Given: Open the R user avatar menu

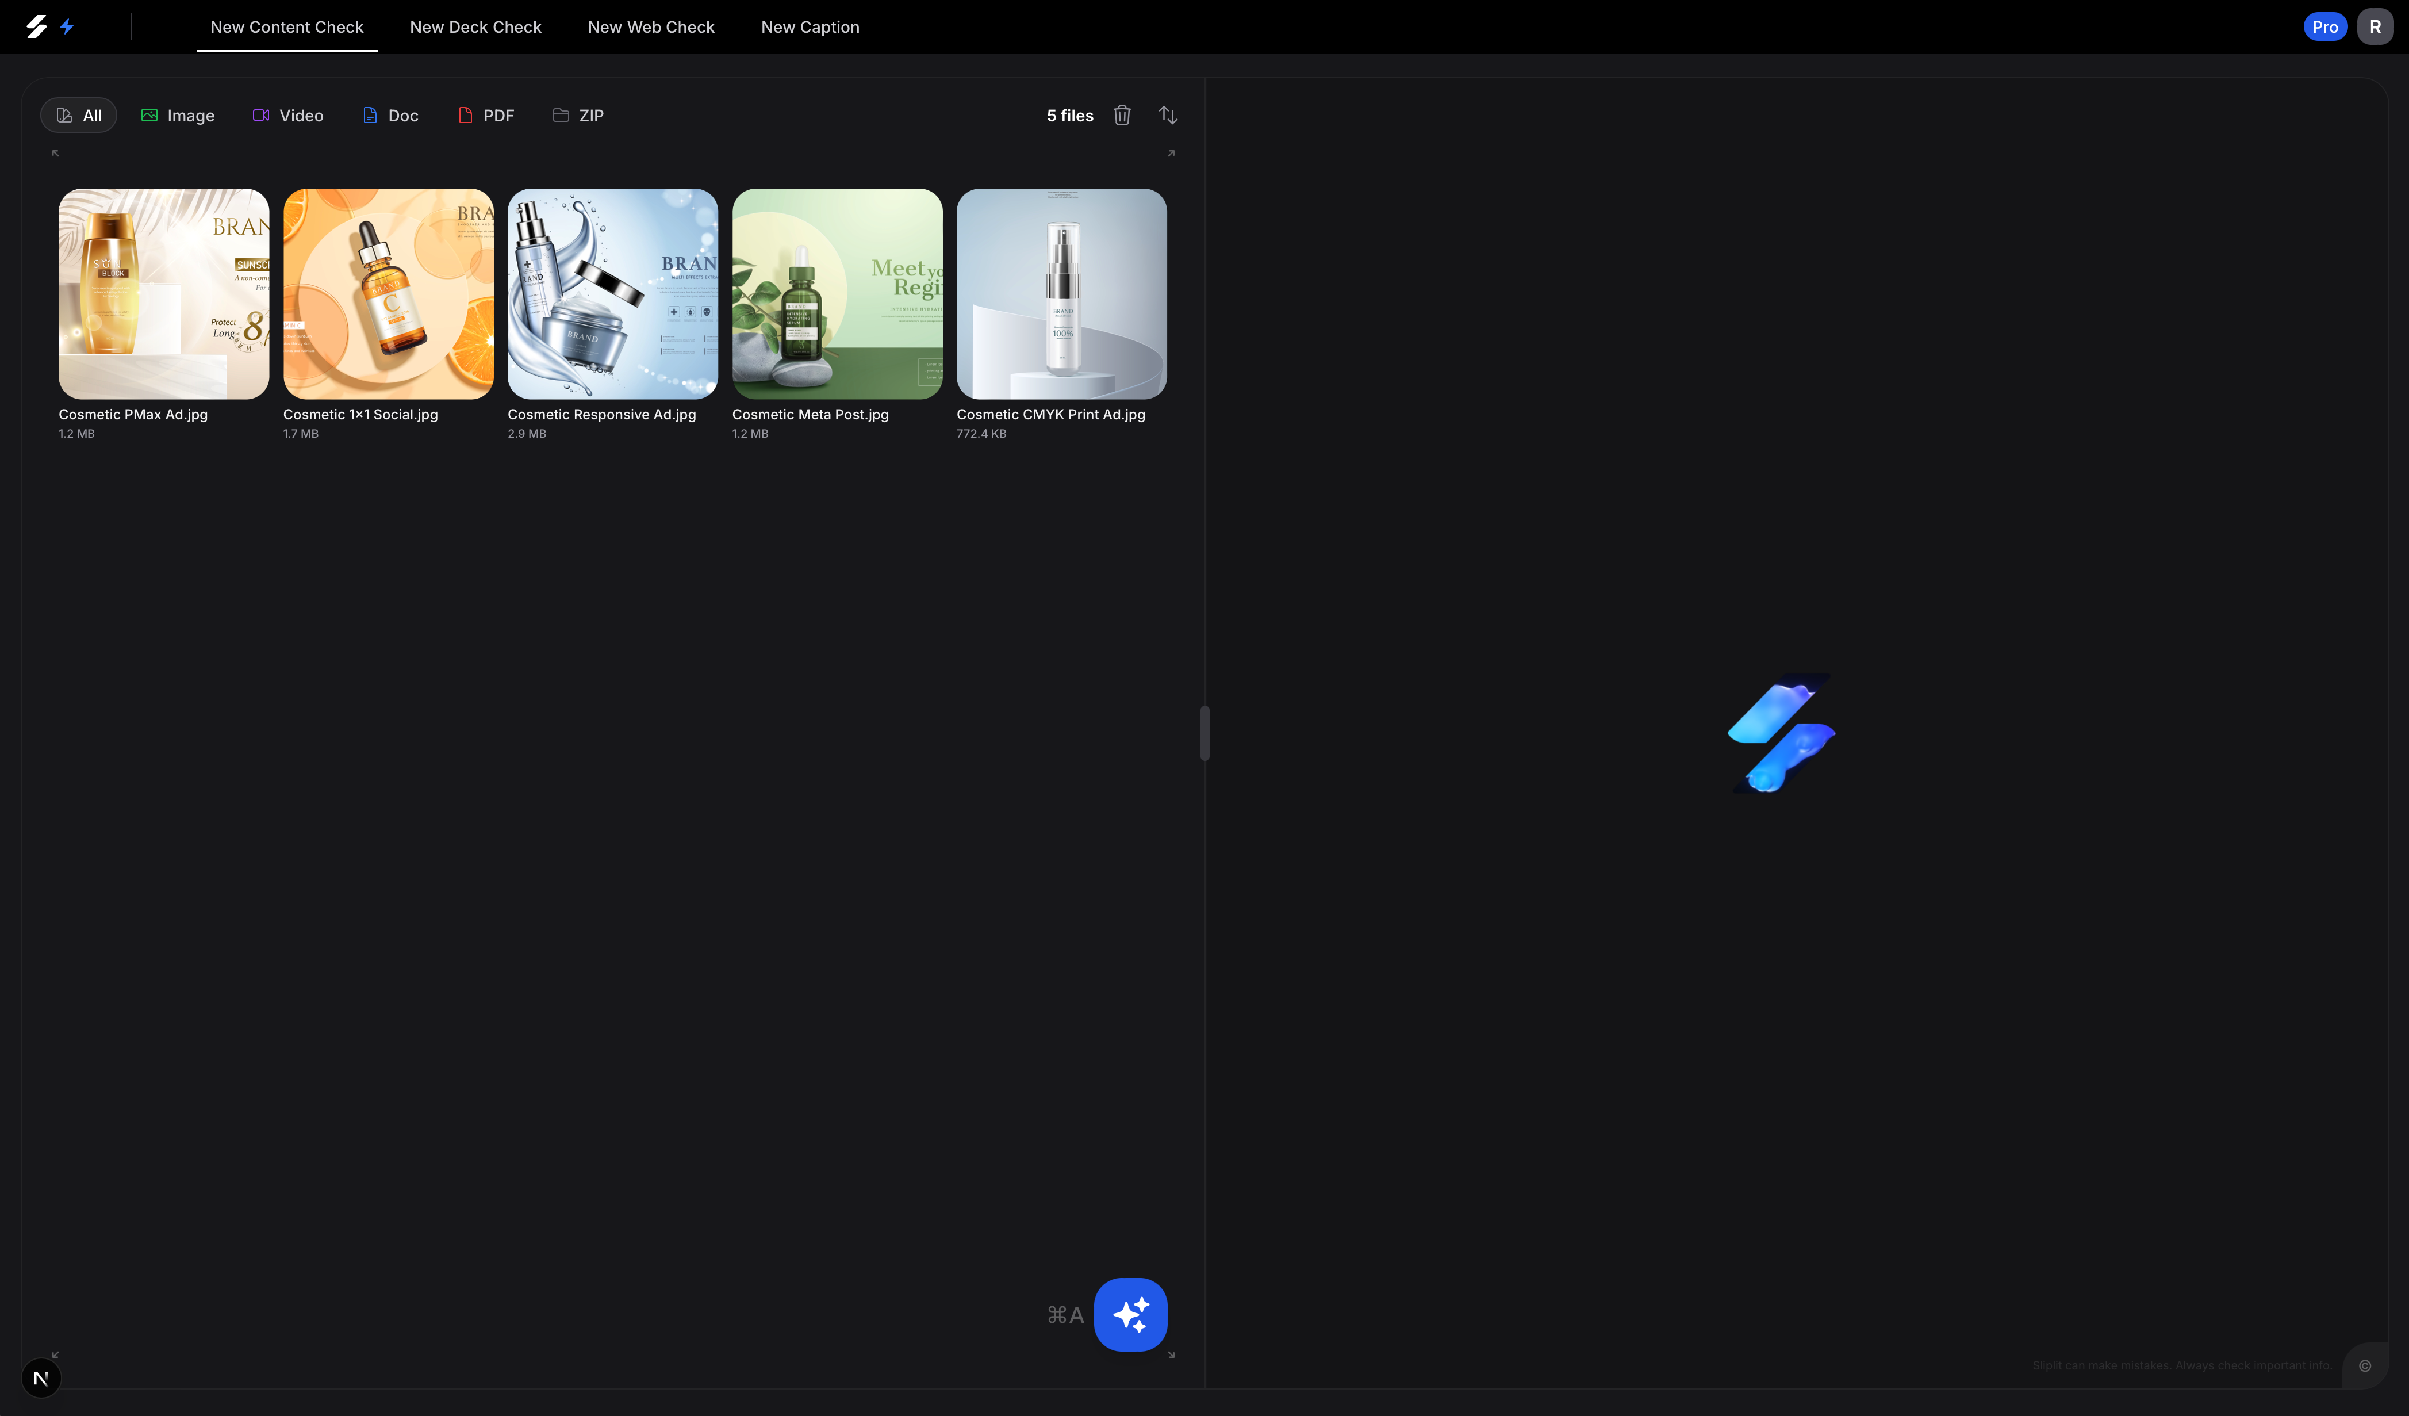Looking at the screenshot, I should [2375, 27].
